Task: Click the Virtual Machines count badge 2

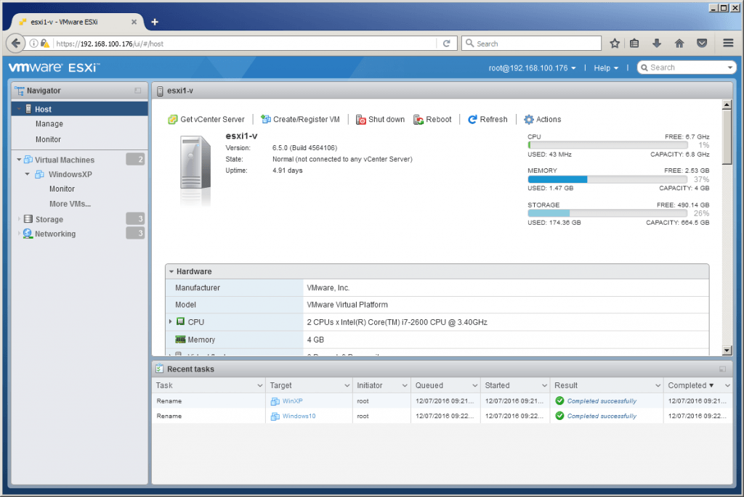Action: coord(135,159)
